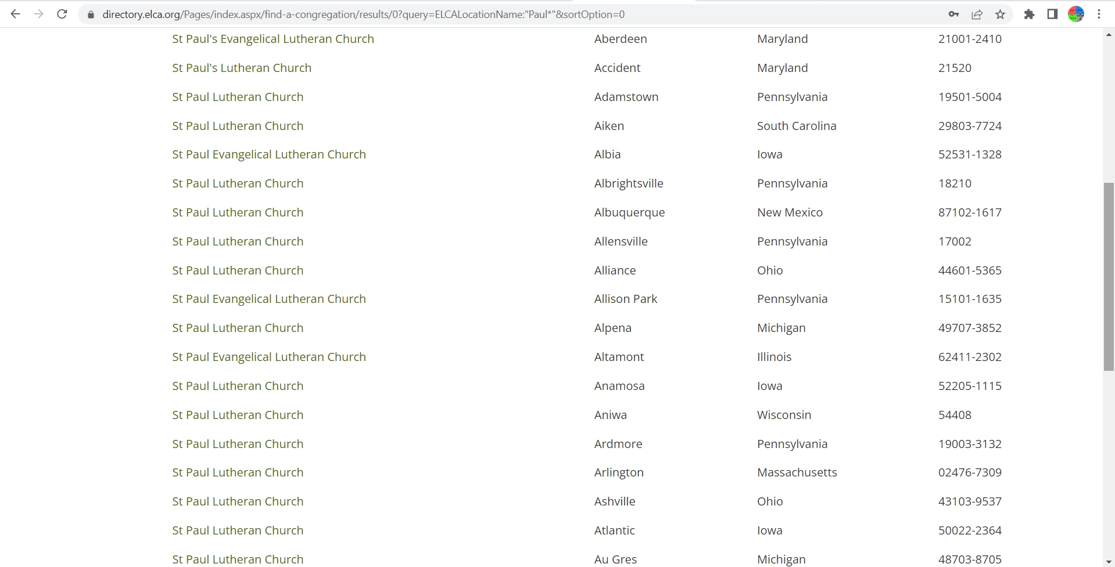Open the Chrome profile avatar
Image resolution: width=1115 pixels, height=567 pixels.
pyautogui.click(x=1076, y=15)
